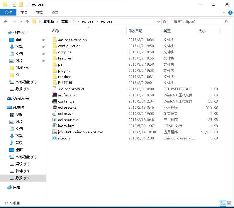This screenshot has height=208, width=234.
Task: Open the help question mark icon
Action: [230, 13]
